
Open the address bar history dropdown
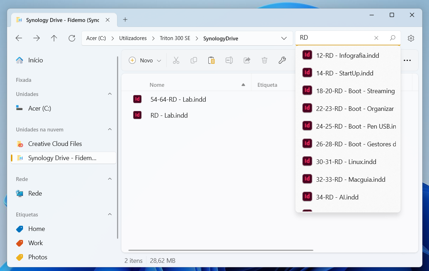click(284, 38)
